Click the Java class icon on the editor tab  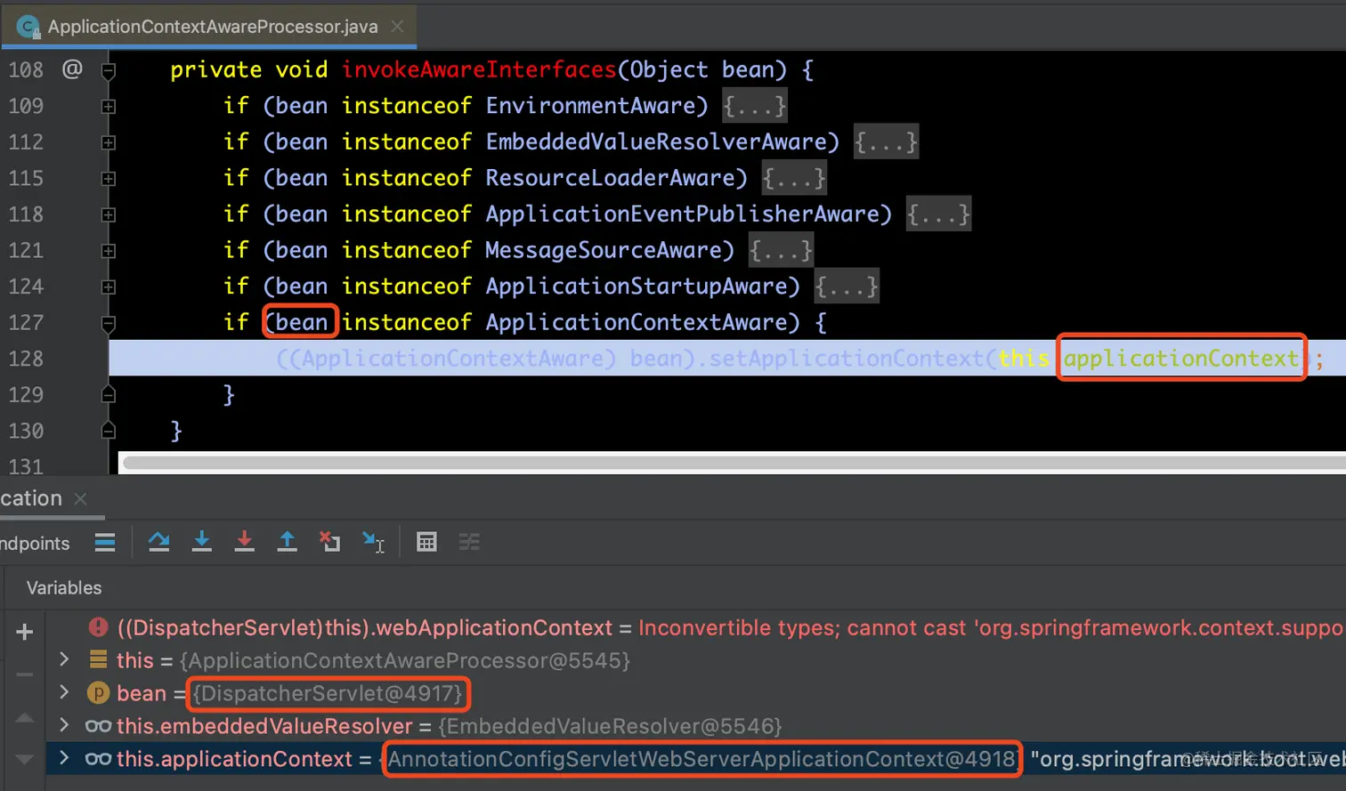(28, 27)
